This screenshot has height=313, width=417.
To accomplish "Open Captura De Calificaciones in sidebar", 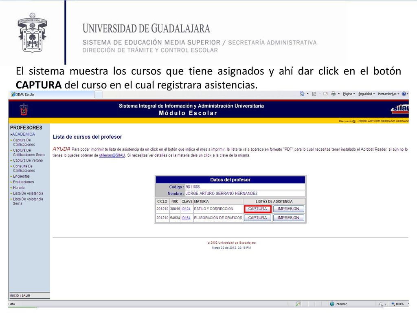I will point(24,142).
